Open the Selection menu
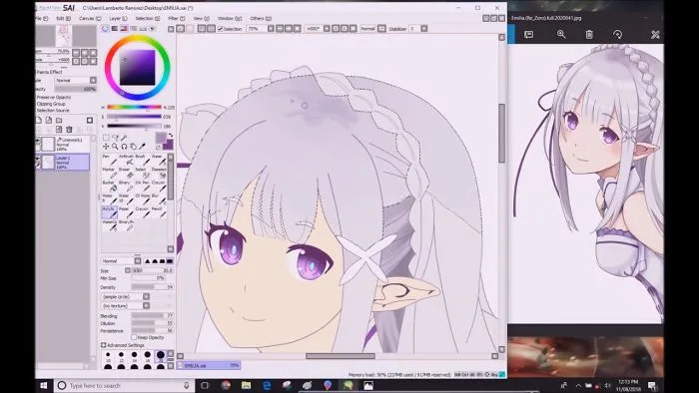This screenshot has height=393, width=699. 148,18
